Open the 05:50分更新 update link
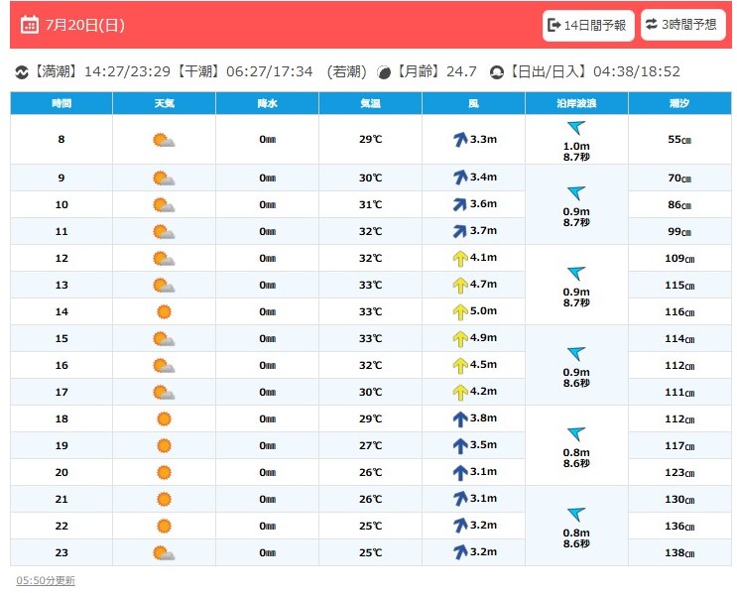737x593 pixels. pos(46,580)
